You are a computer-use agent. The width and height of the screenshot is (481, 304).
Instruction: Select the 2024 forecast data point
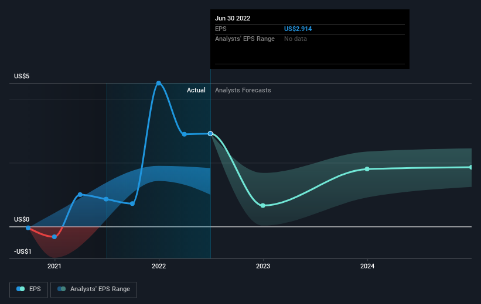[367, 169]
